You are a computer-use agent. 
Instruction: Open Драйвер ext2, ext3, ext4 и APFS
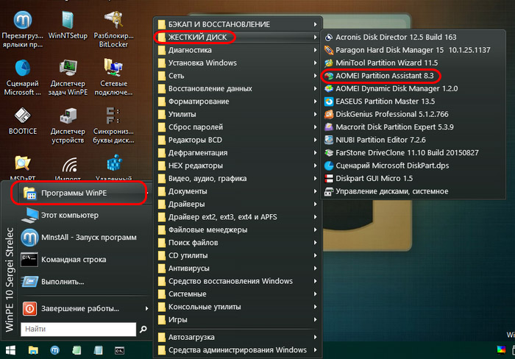point(238,217)
